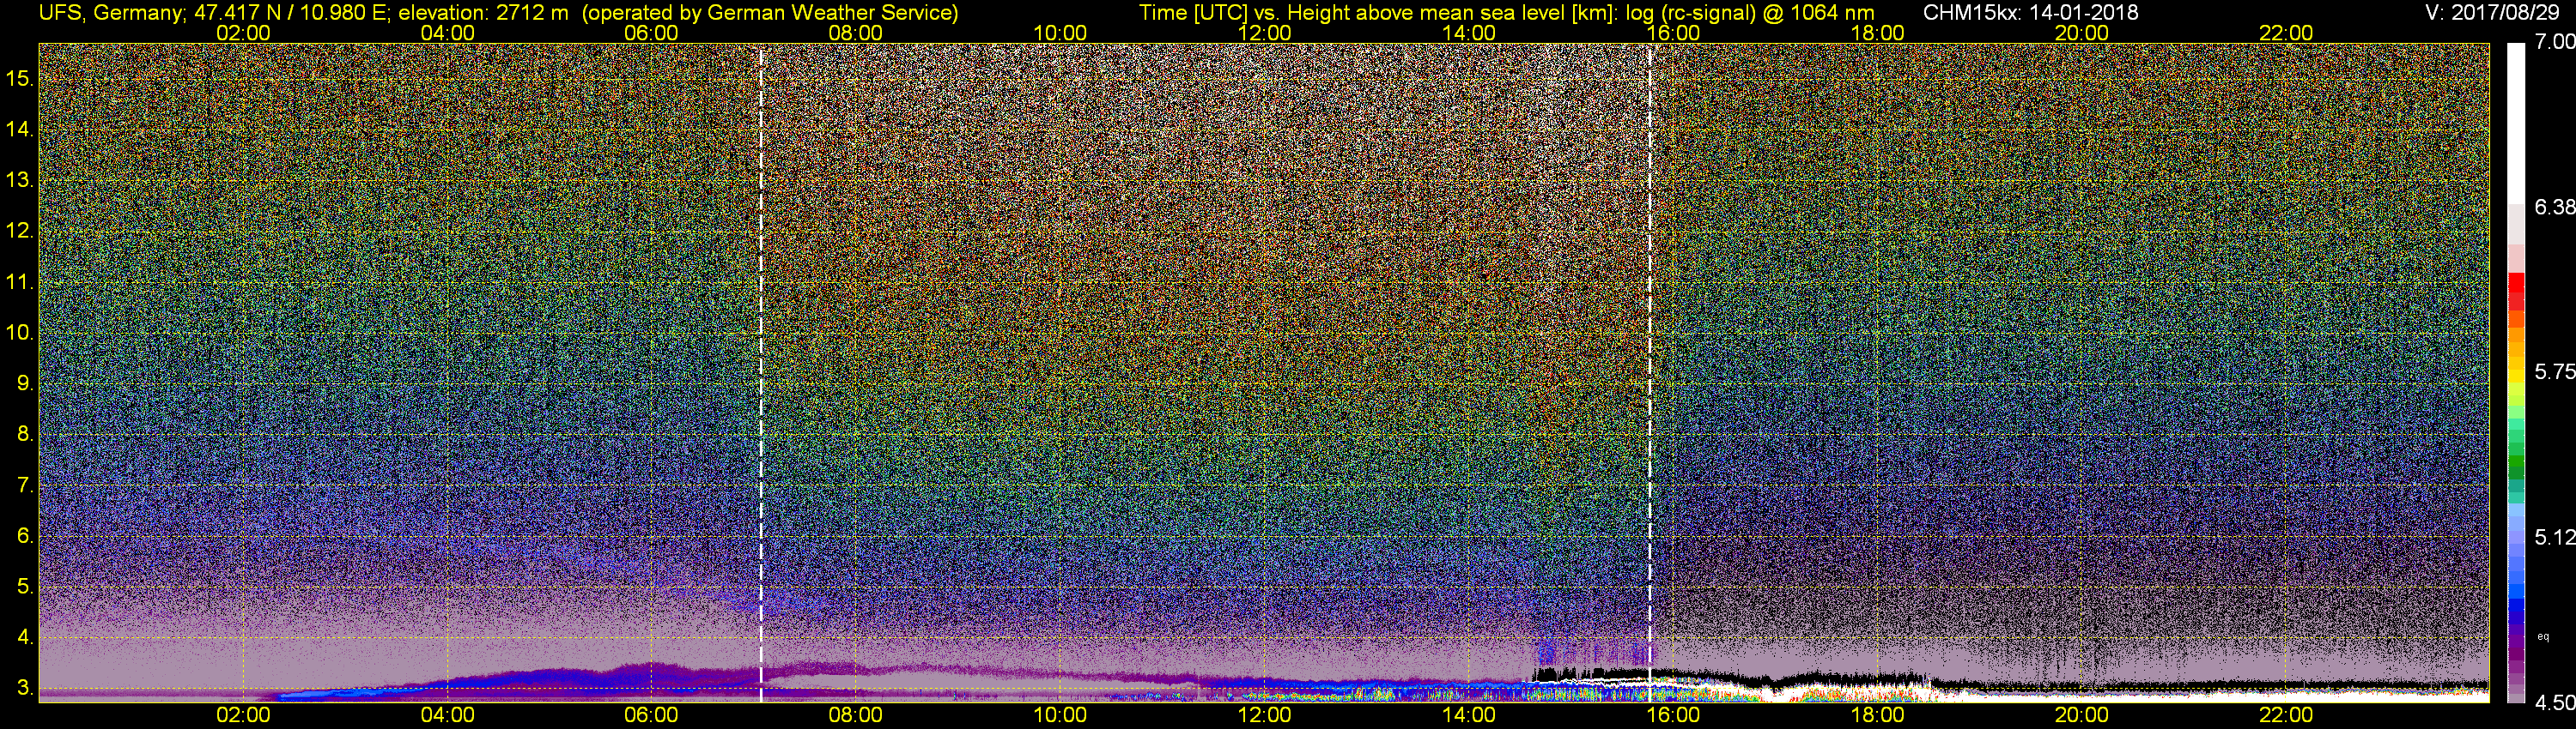Click the '4.' height axis label
Viewport: 2576px width, 729px height.
25,637
